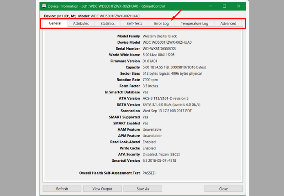Image resolution: width=284 pixels, height=196 pixels.
Task: Minimize the Device Information window
Action: 210,6
